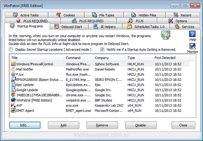Click the Mail Notifier envelope icon
Image resolution: width=203 pixels, height=141 pixels.
tap(13, 69)
